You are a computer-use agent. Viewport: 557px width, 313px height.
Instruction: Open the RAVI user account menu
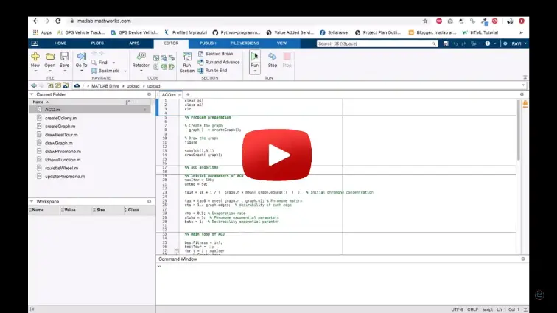(514, 43)
